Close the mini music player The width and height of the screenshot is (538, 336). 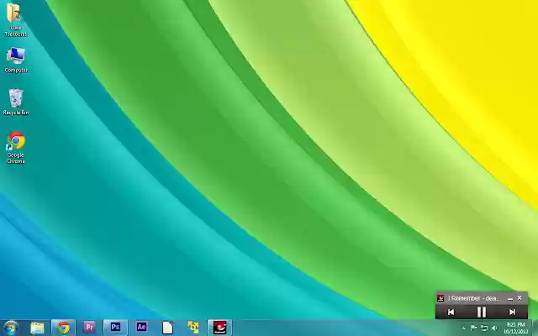tap(520, 298)
